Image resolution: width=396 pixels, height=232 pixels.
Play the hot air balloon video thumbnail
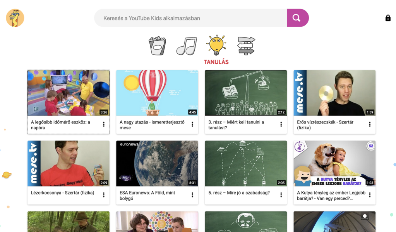[x=157, y=93]
